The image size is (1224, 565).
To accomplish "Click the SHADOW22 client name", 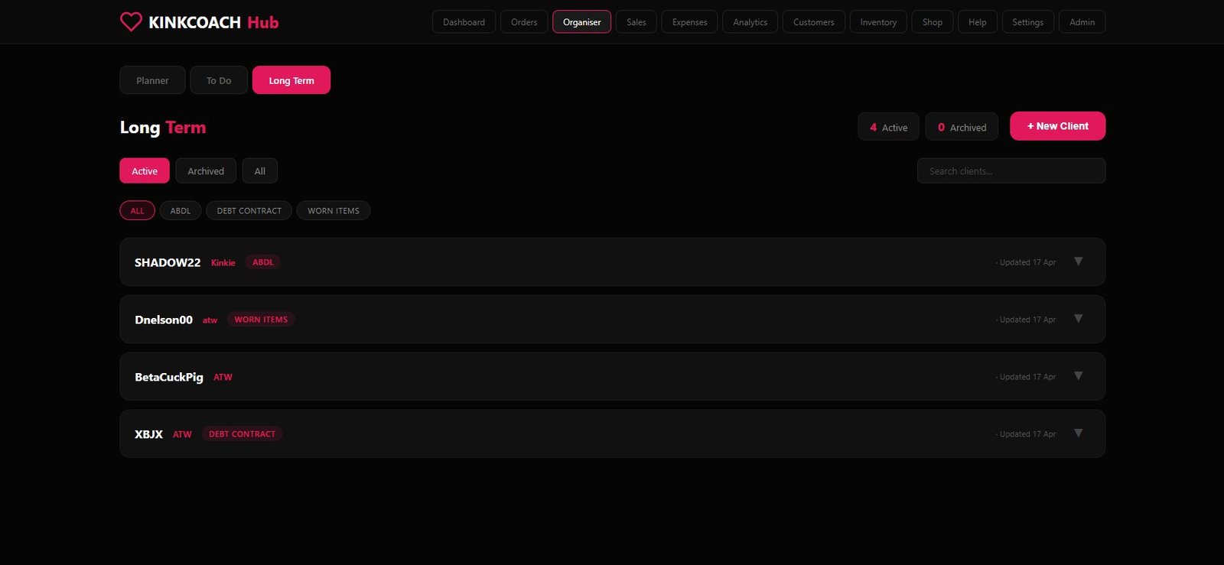I will pos(168,262).
